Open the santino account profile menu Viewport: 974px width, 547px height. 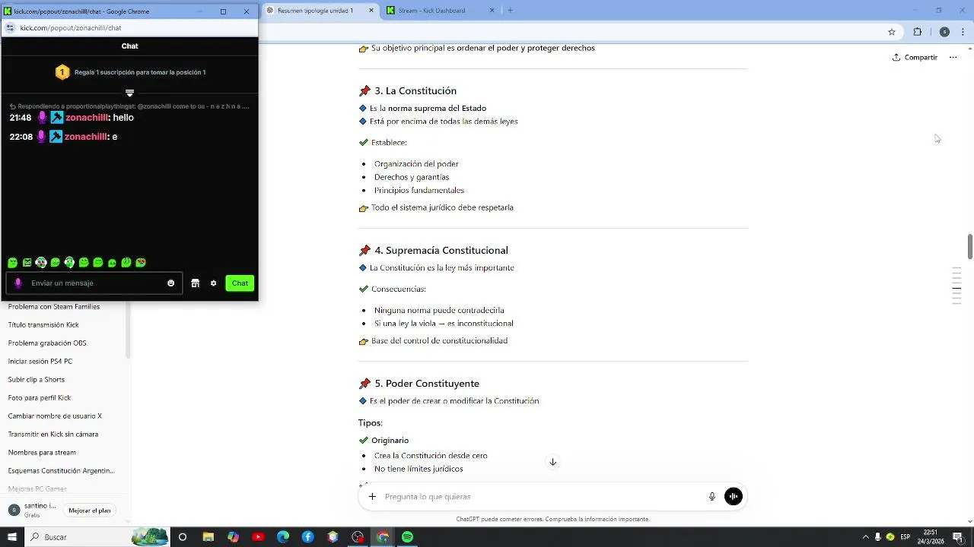click(x=31, y=511)
